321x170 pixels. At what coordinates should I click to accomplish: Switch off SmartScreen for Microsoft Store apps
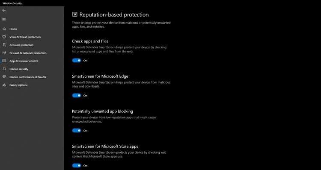pos(77,165)
